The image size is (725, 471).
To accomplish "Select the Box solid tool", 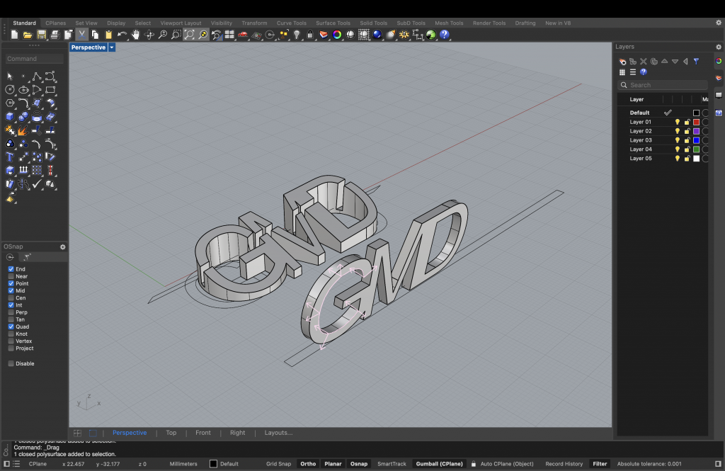I will [10, 117].
